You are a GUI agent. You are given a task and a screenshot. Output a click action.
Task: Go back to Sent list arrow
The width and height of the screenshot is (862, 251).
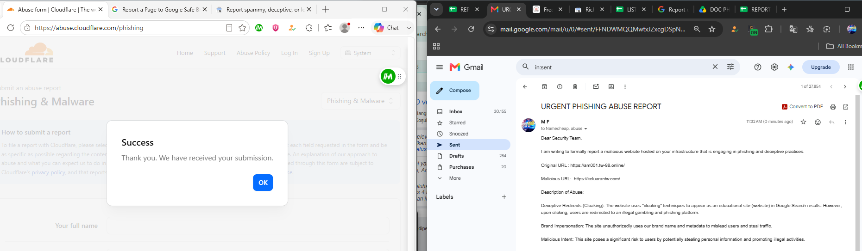tap(525, 86)
